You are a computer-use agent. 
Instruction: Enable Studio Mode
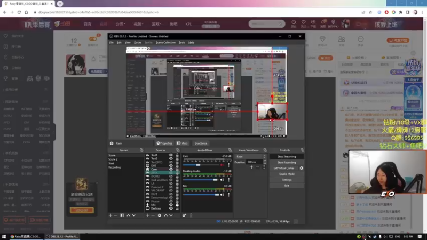[287, 174]
